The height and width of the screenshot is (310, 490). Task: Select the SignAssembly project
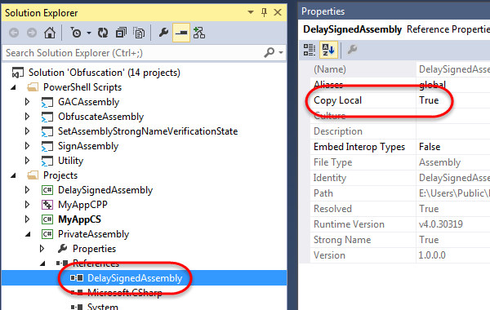click(88, 146)
